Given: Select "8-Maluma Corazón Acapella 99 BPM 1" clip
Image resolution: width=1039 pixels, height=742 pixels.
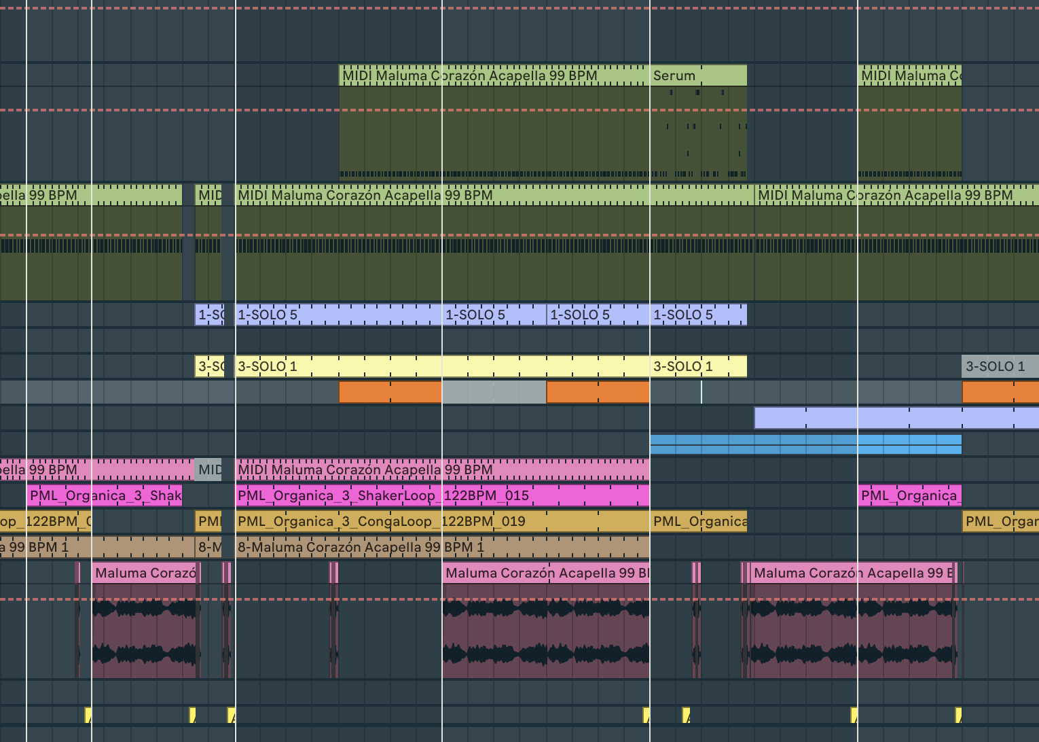Looking at the screenshot, I should 442,547.
